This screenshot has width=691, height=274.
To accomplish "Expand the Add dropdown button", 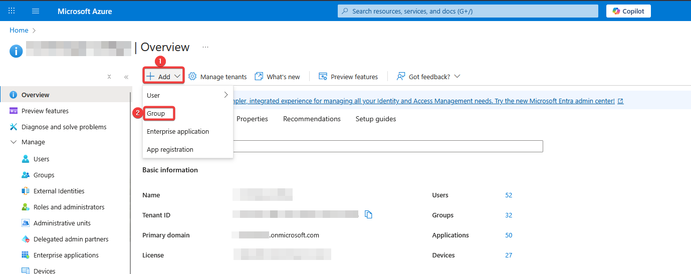I will pyautogui.click(x=164, y=77).
